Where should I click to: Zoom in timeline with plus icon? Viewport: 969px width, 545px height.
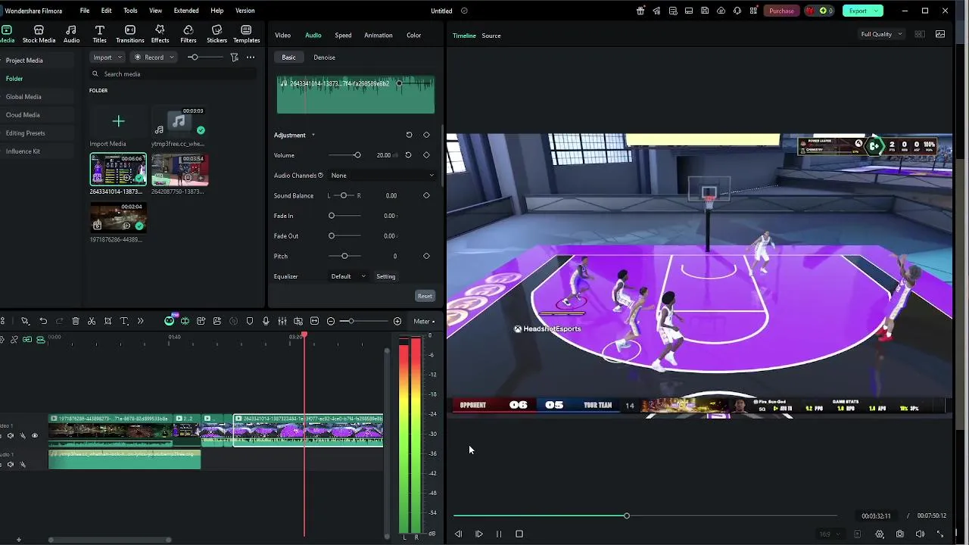[397, 321]
